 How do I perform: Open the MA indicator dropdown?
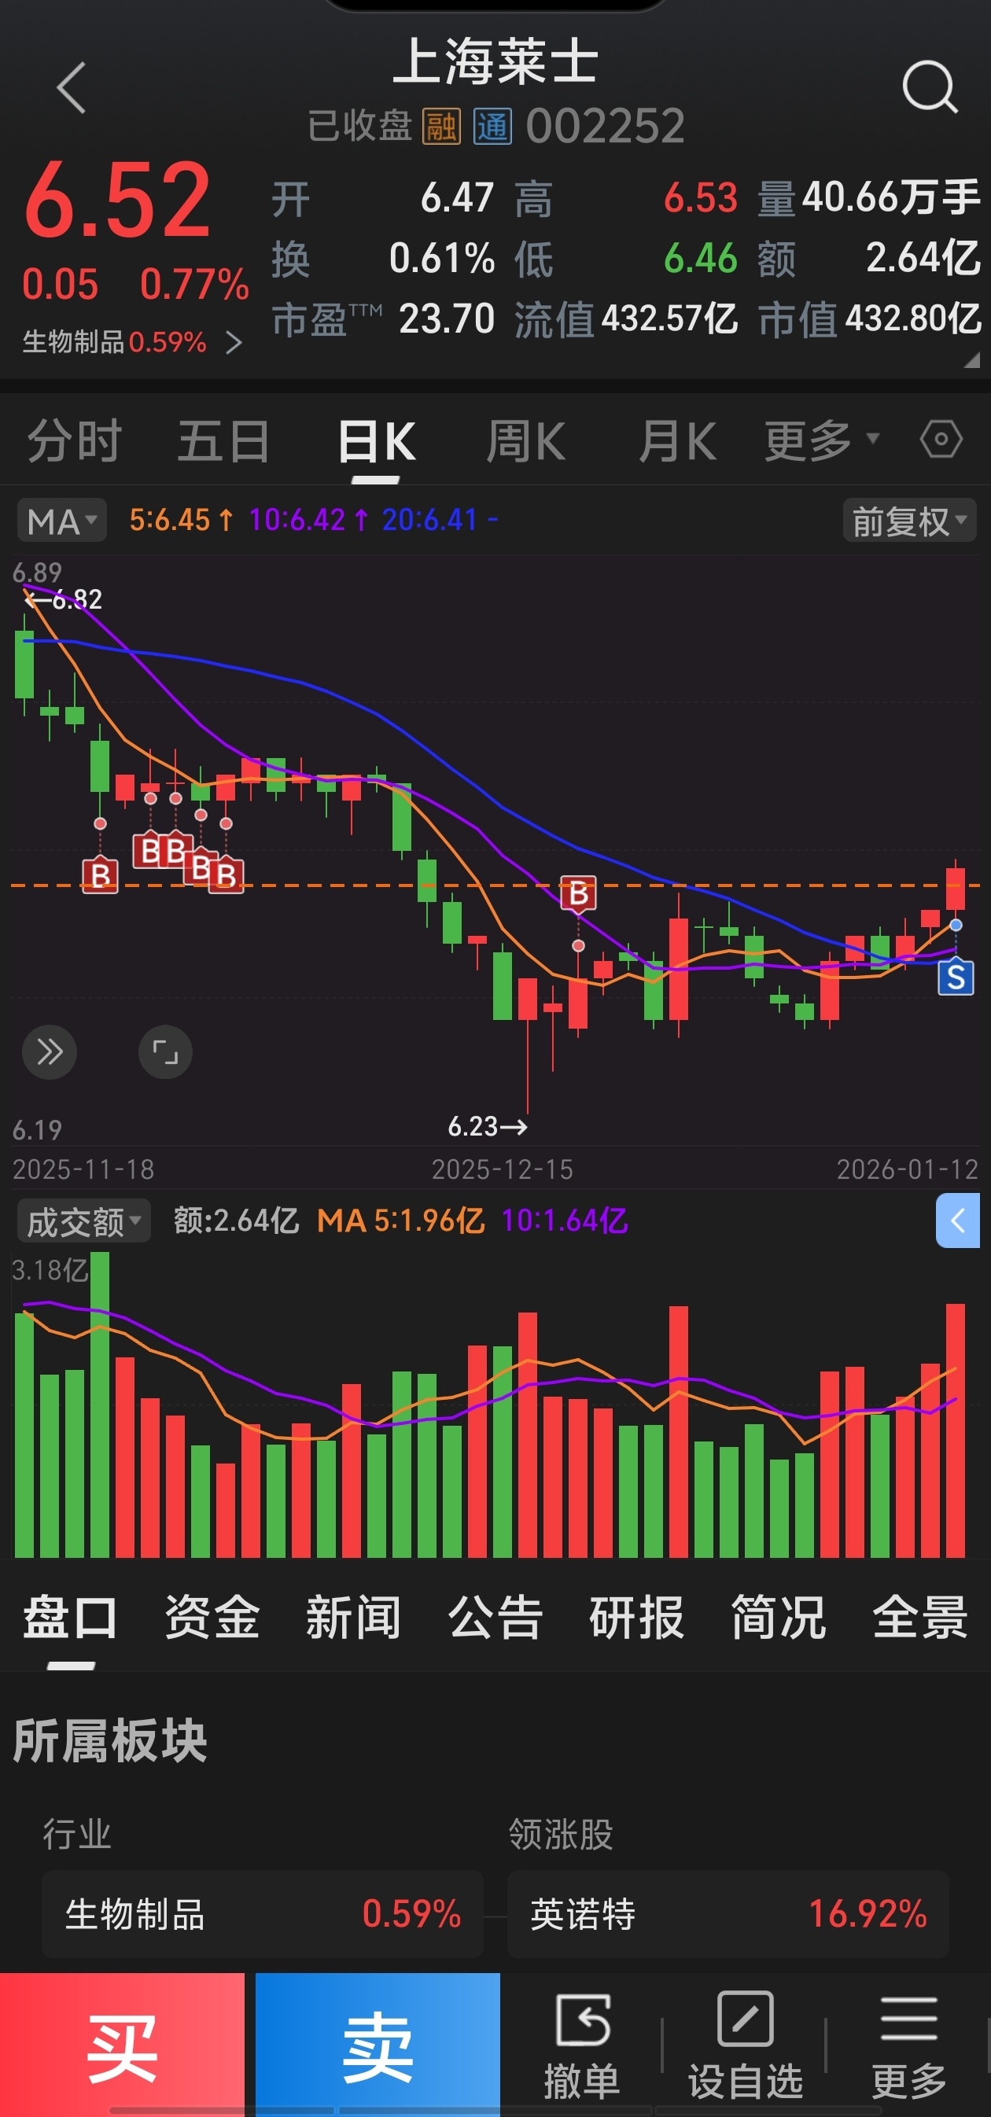click(61, 521)
